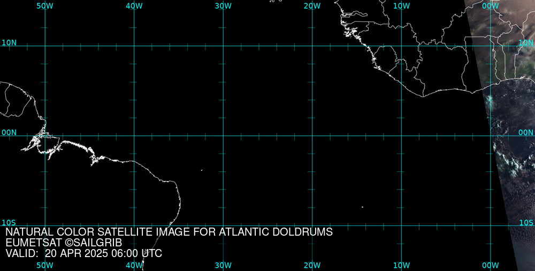This screenshot has height=271, width=535.
Task: Click the bottom 10W longitude label
Action: (x=401, y=266)
